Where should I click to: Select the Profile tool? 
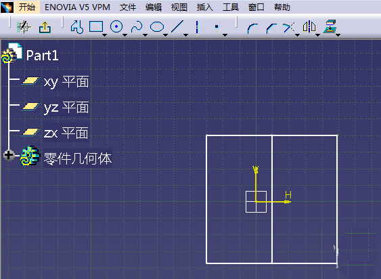pos(77,27)
